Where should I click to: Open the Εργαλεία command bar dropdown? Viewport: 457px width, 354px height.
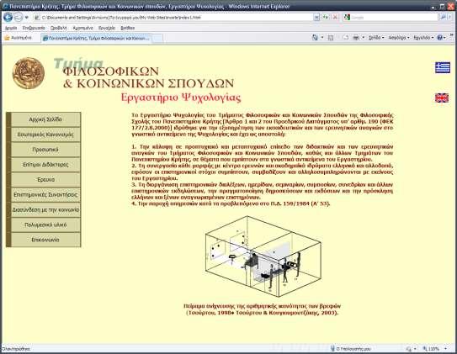pyautogui.click(x=423, y=38)
